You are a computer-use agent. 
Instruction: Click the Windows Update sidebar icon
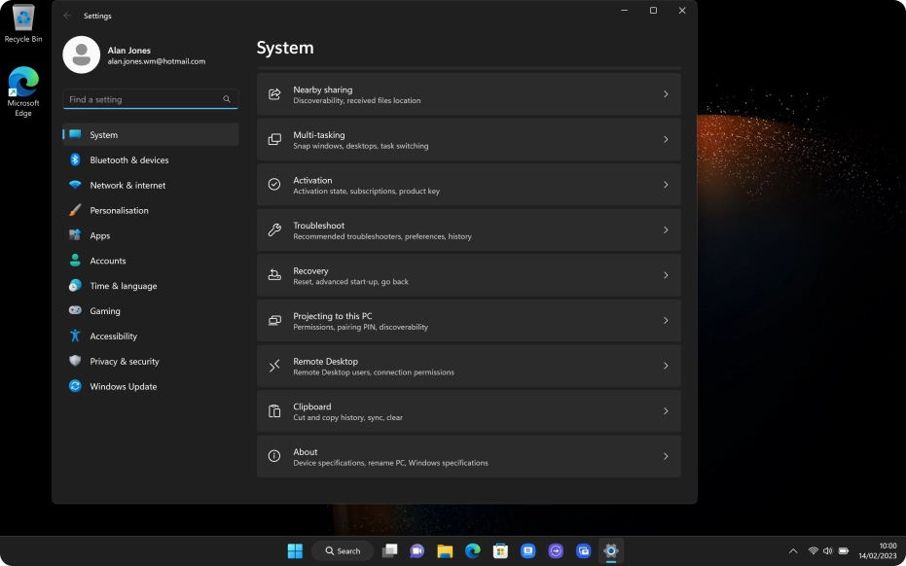75,386
